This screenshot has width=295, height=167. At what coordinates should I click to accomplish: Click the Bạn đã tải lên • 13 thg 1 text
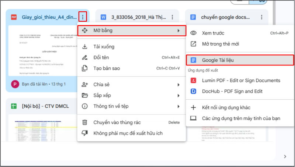click(x=44, y=84)
